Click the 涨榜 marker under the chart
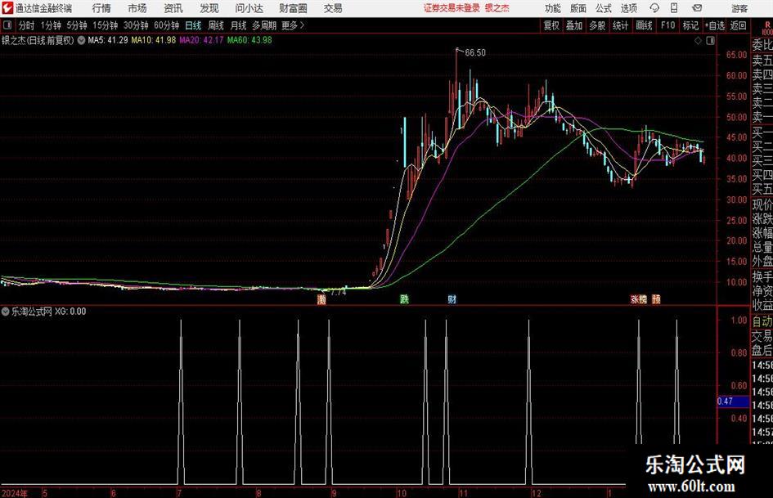This screenshot has height=498, width=773. click(638, 298)
